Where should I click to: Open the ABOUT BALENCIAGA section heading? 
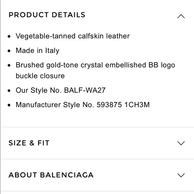(51, 175)
